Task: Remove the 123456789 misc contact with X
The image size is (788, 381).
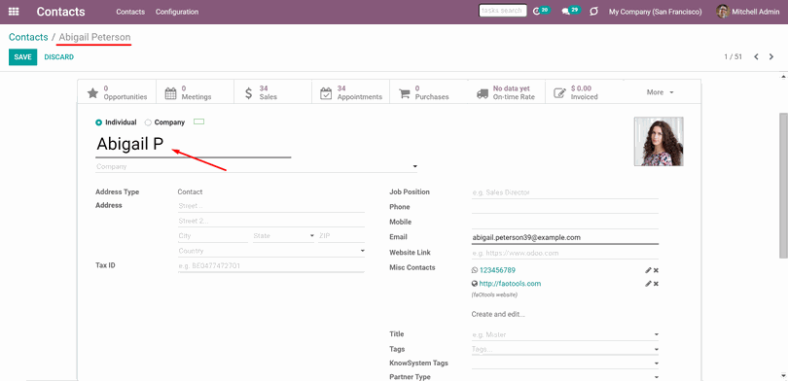Action: coord(656,270)
